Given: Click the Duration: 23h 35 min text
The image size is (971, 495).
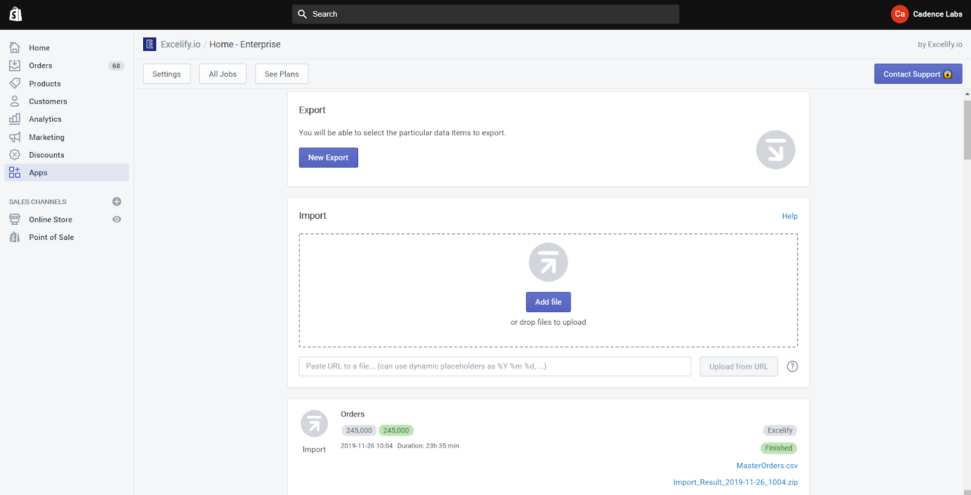Looking at the screenshot, I should point(428,446).
